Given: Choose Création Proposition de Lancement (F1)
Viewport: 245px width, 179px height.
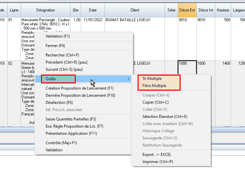Looking at the screenshot, I should (79, 88).
